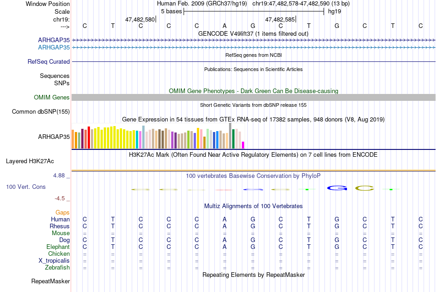Select the Zebrafish species row label
This screenshot has height=292, width=436.
[x=57, y=268]
